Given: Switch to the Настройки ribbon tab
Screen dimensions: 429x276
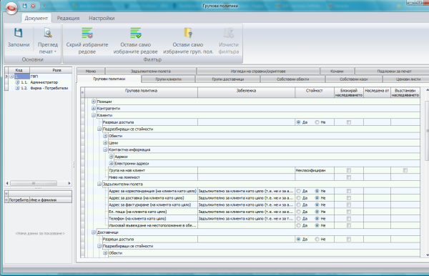Looking at the screenshot, I should click(102, 18).
